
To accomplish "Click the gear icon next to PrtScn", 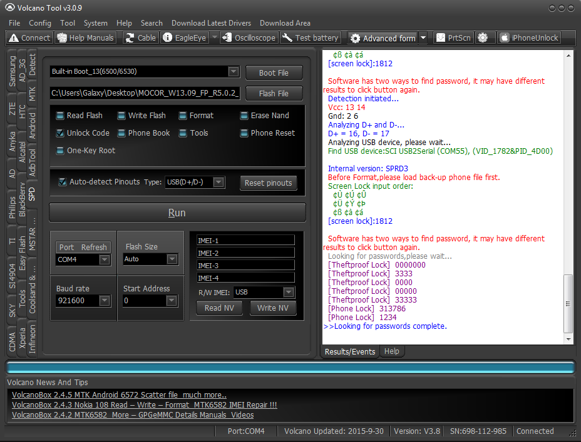I will click(482, 38).
